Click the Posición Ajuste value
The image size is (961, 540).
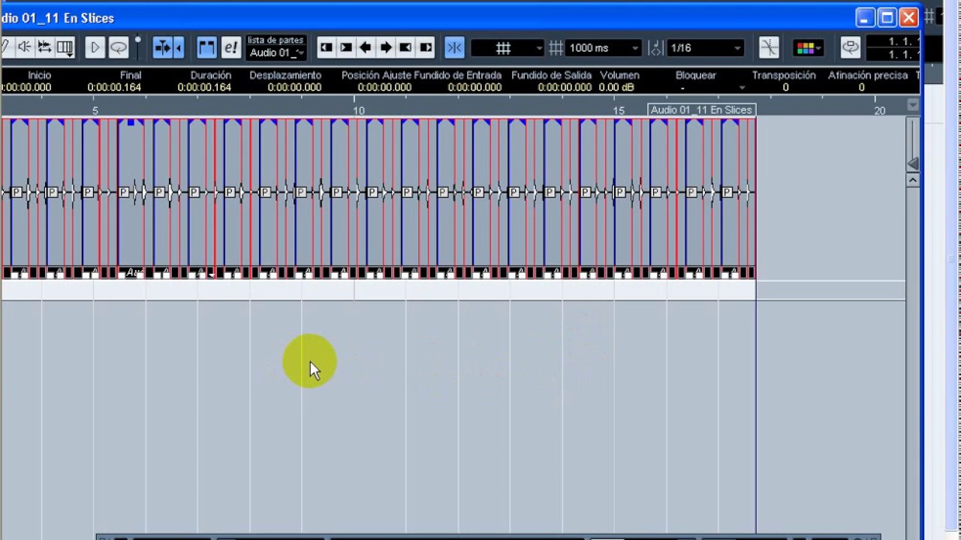[x=384, y=88]
